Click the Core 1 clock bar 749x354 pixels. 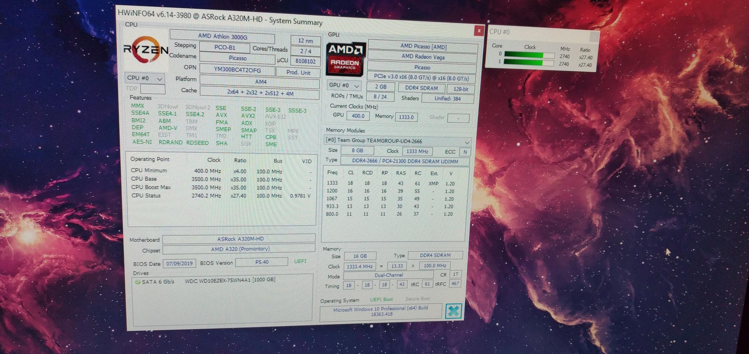tap(529, 62)
